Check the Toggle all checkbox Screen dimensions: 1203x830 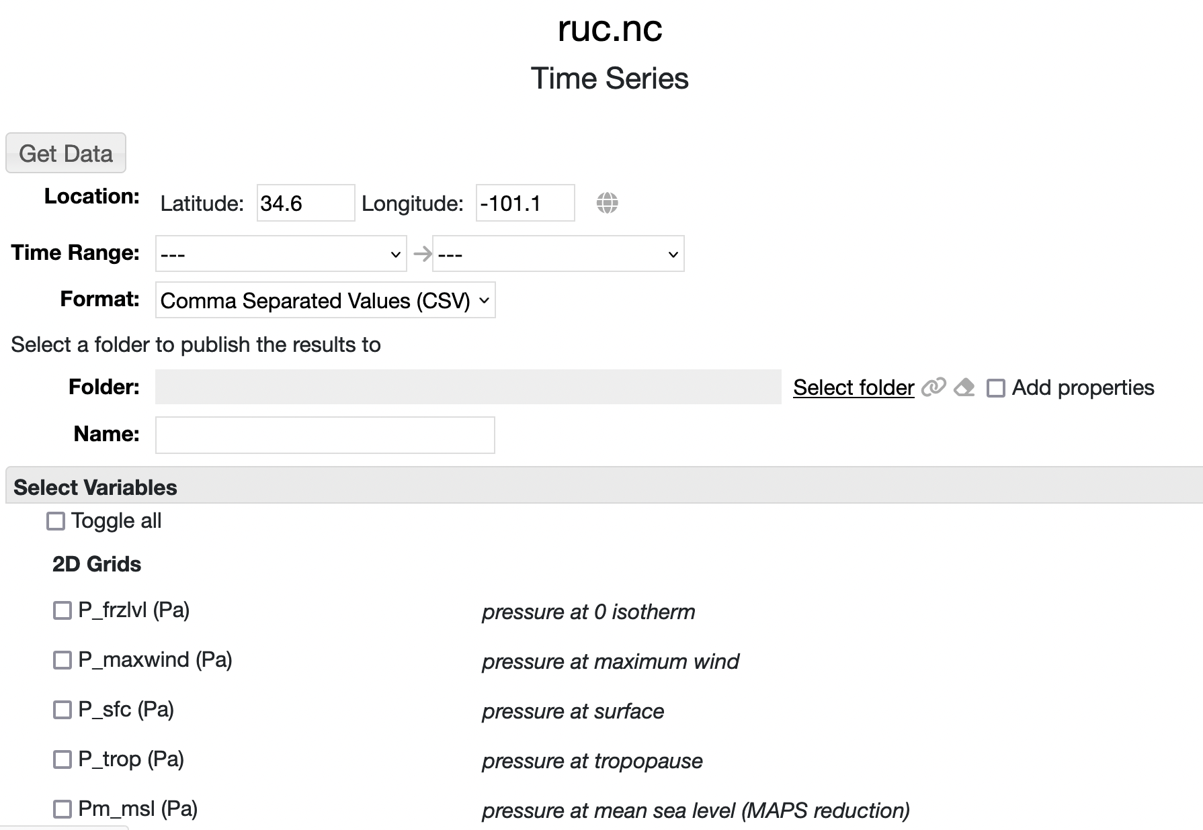click(56, 521)
